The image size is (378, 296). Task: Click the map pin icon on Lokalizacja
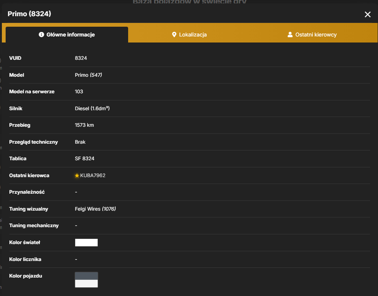pyautogui.click(x=174, y=35)
